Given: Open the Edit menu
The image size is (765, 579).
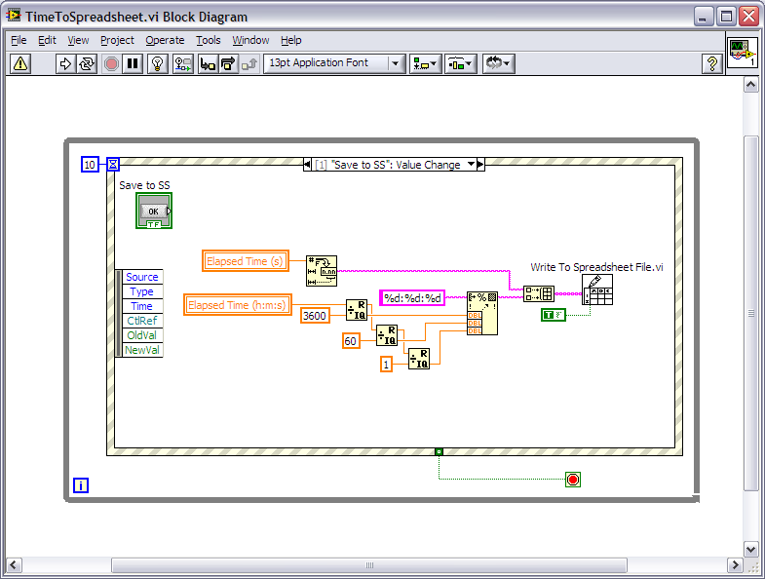Looking at the screenshot, I should (x=47, y=40).
